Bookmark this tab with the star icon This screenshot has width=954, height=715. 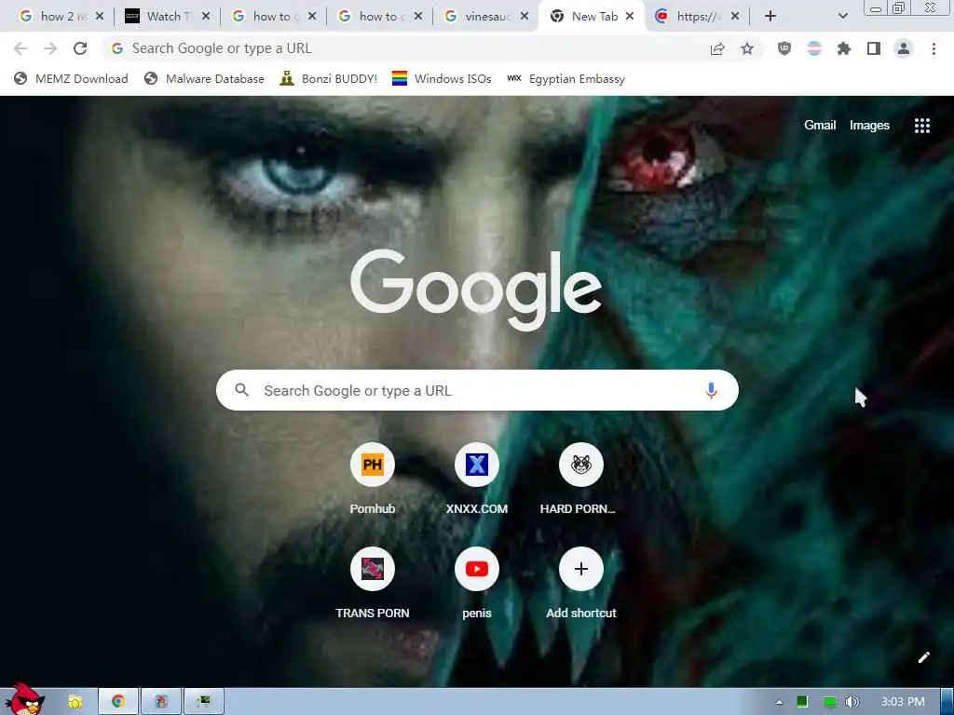747,48
